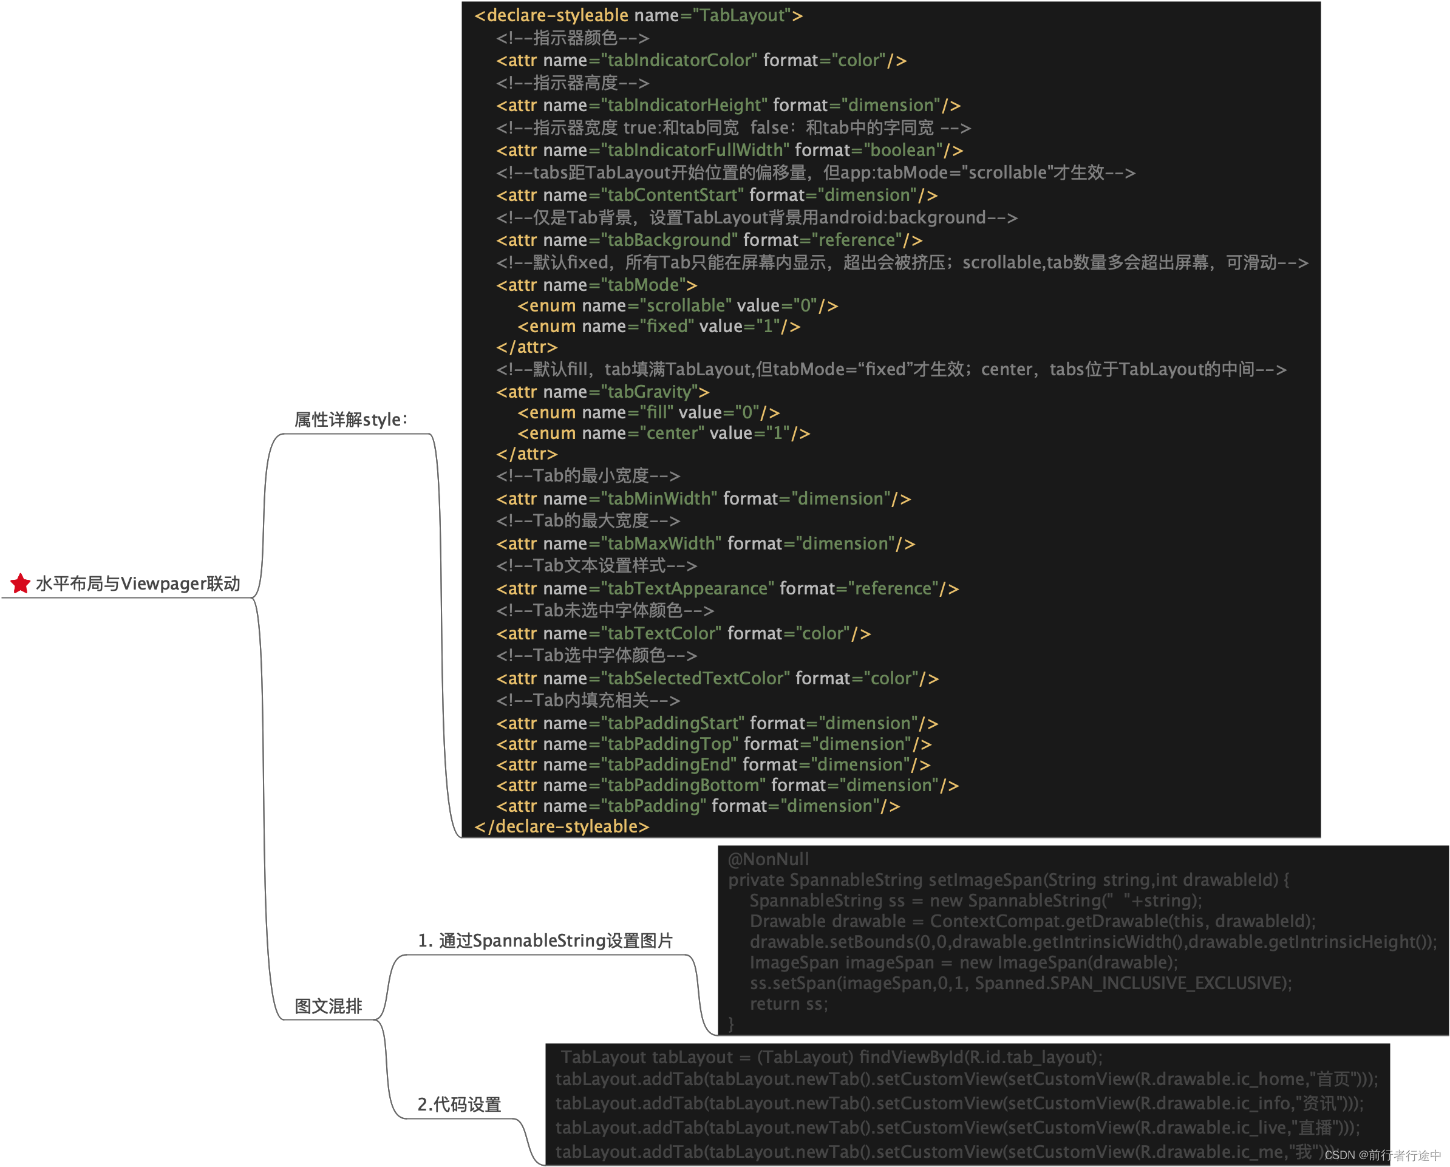Click the comment 指示器高度

573,83
